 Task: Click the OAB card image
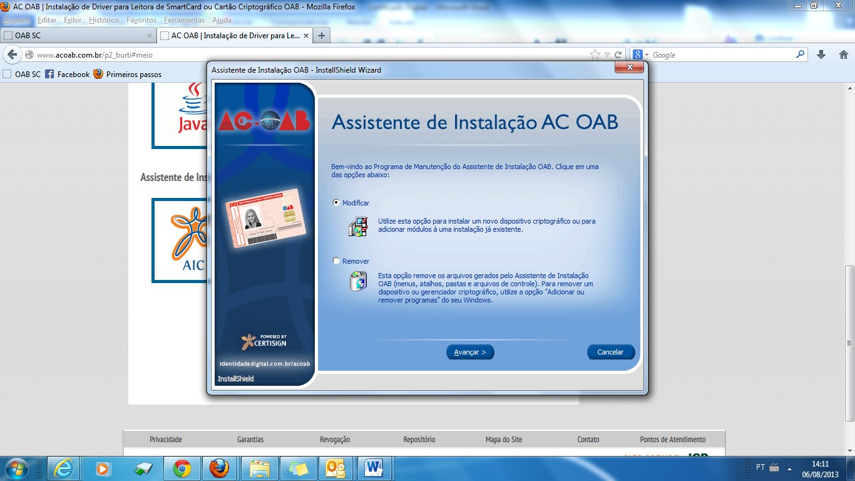tap(265, 217)
